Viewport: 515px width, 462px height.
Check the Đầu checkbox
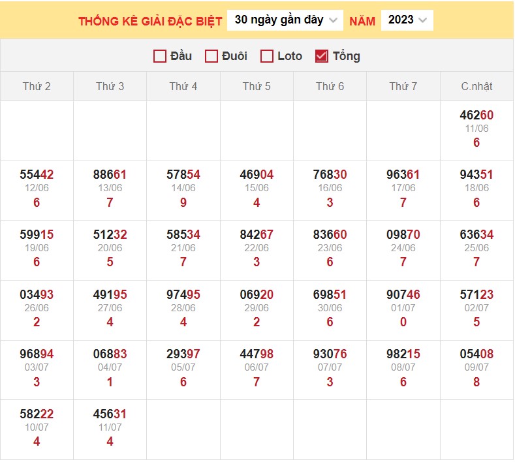tap(160, 56)
